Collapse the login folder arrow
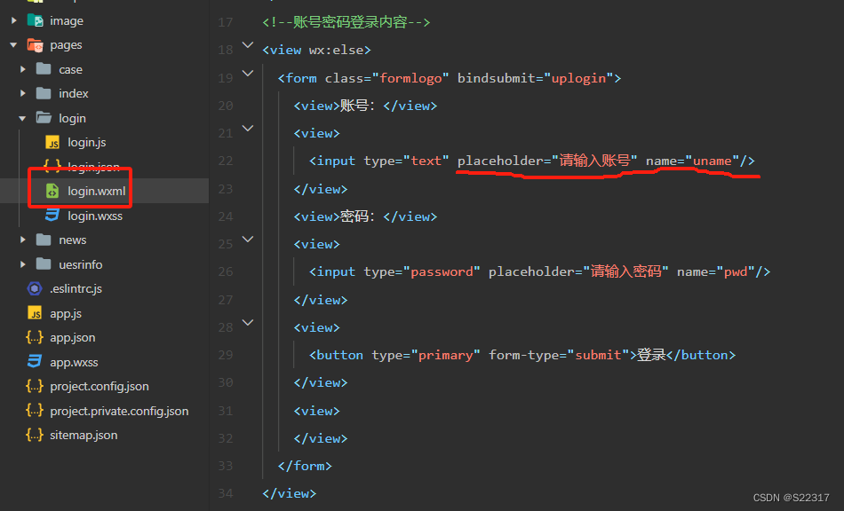This screenshot has height=511, width=844. click(x=22, y=118)
